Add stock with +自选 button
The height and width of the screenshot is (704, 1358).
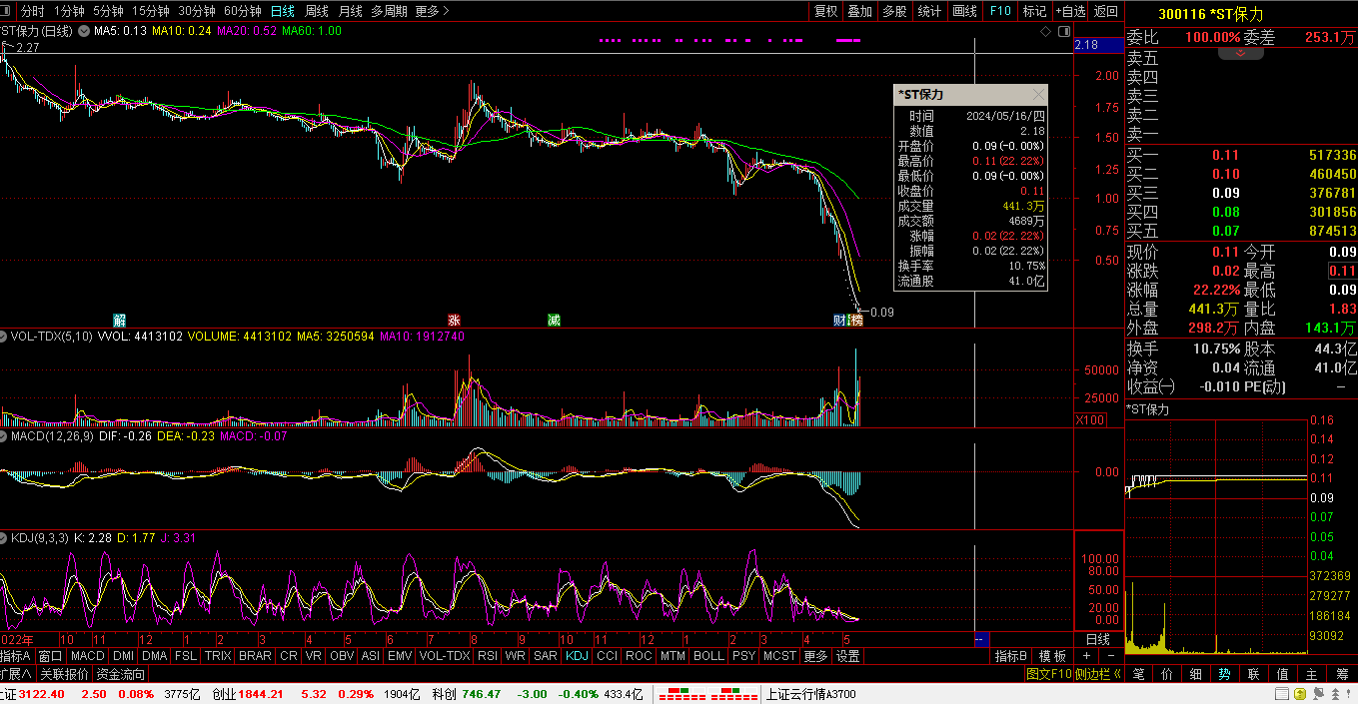(x=1070, y=11)
